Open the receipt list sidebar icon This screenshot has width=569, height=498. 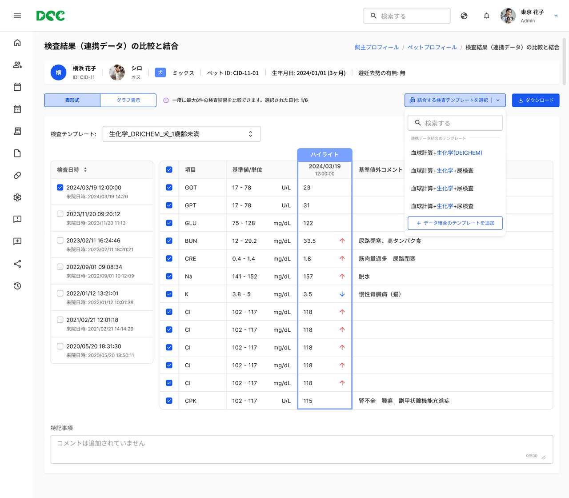click(x=17, y=131)
